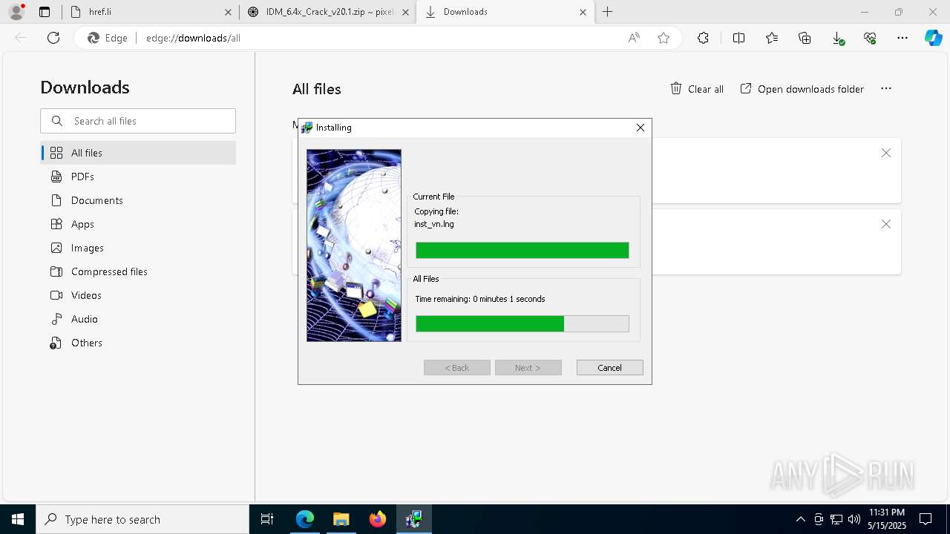
Task: Open the Browser essentials heart icon
Action: pyautogui.click(x=870, y=38)
